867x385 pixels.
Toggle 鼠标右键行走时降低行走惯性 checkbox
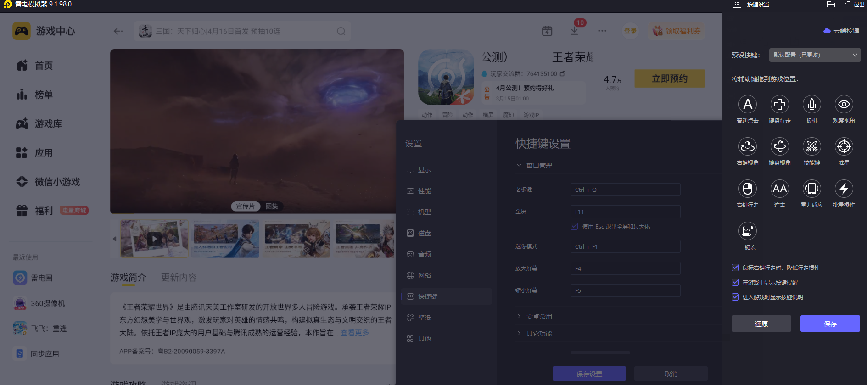735,268
